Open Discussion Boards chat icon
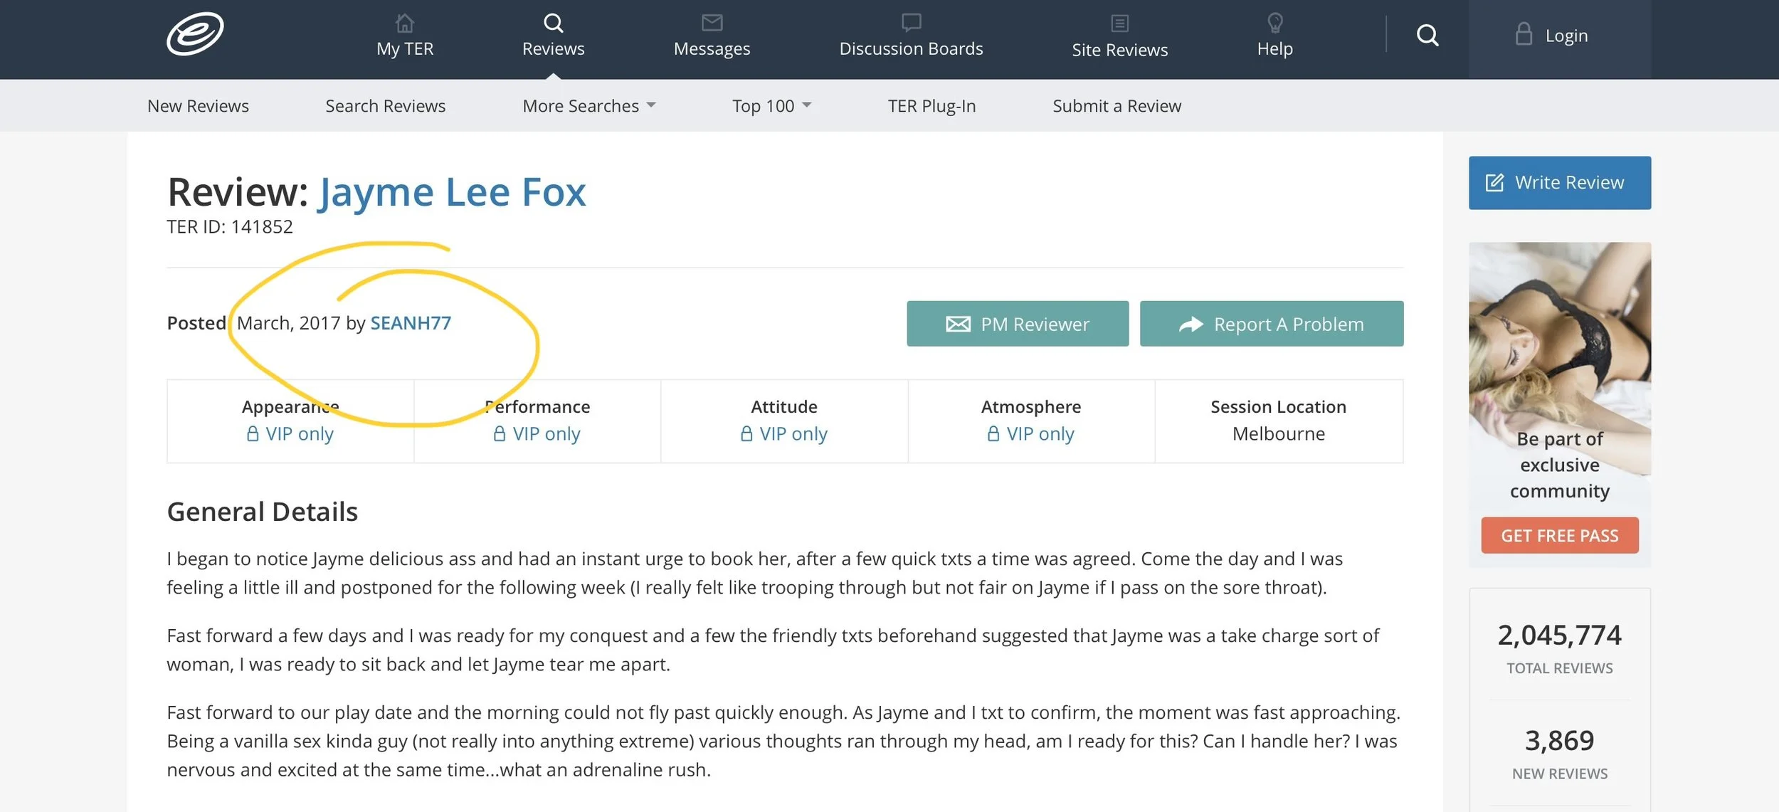The width and height of the screenshot is (1779, 812). click(911, 23)
